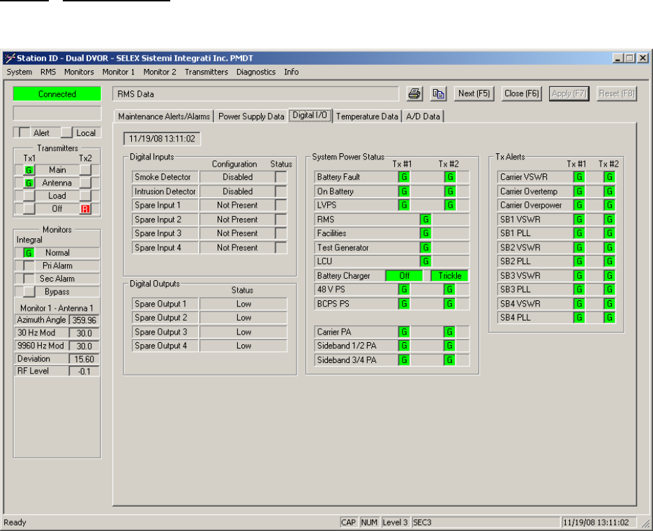Click LVPS Tx #2 indicator
The width and height of the screenshot is (653, 531).
click(450, 205)
